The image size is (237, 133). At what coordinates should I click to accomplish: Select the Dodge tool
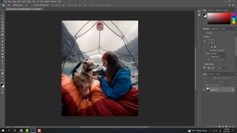pyautogui.click(x=3, y=57)
